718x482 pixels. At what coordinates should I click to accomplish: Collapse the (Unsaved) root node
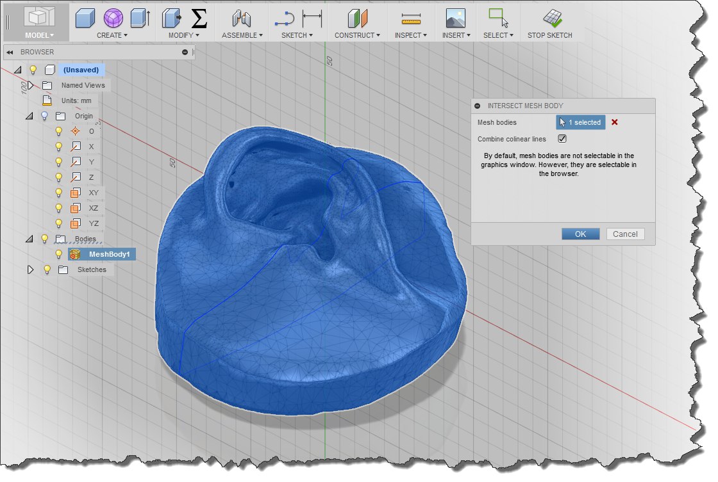pos(18,70)
